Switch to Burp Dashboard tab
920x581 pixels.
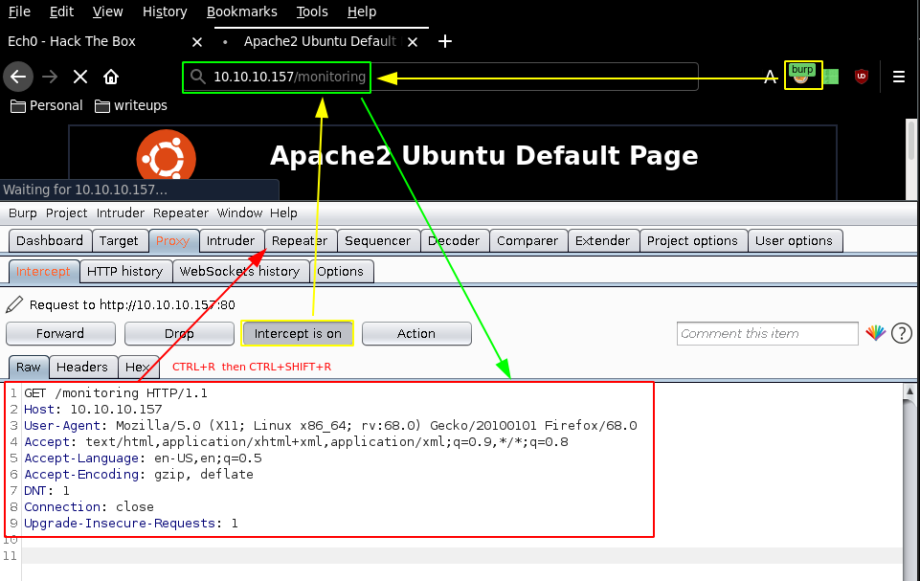click(50, 240)
